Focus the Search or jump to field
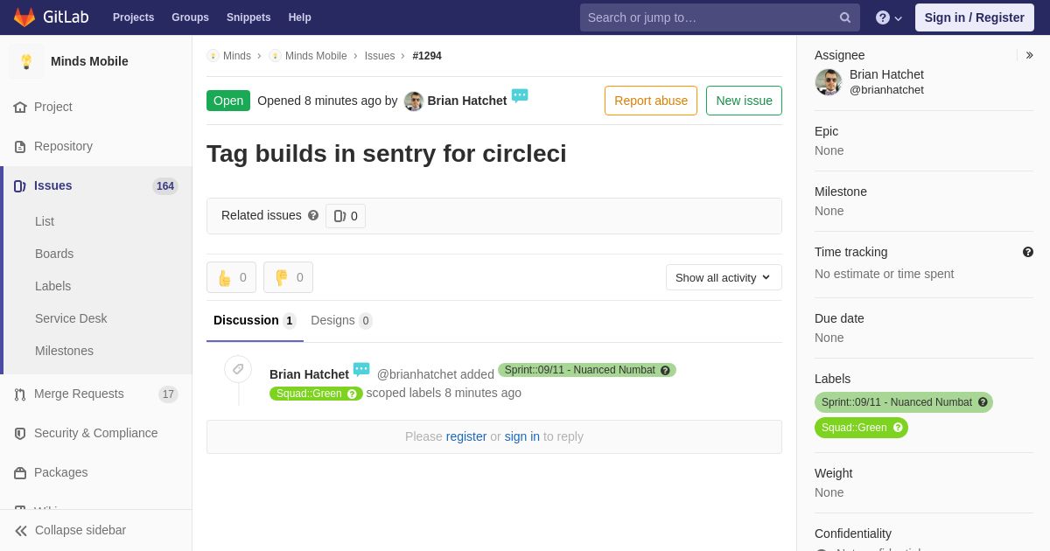The width and height of the screenshot is (1050, 551). [709, 17]
